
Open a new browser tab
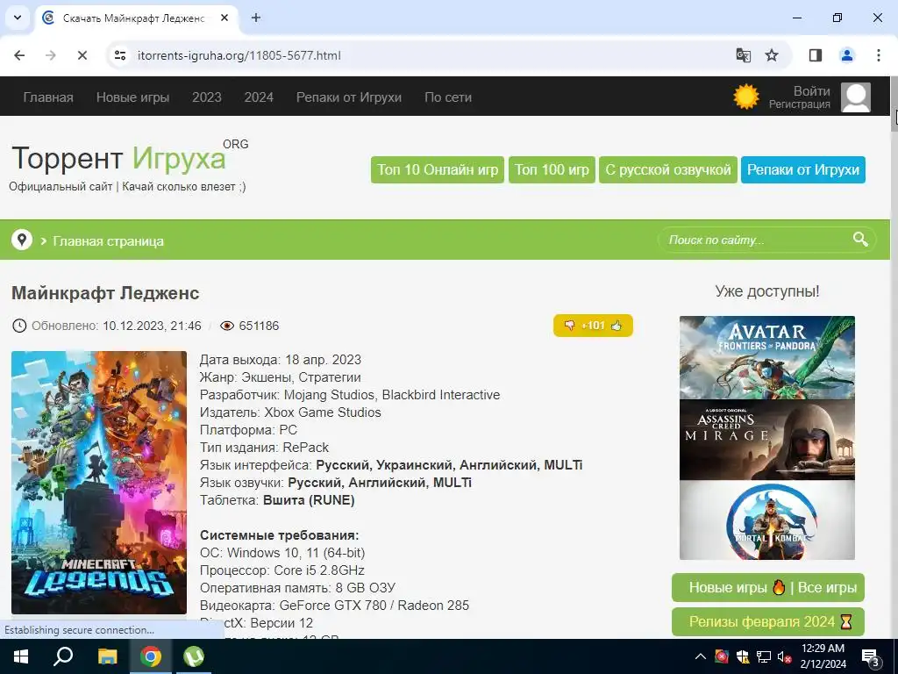point(256,18)
